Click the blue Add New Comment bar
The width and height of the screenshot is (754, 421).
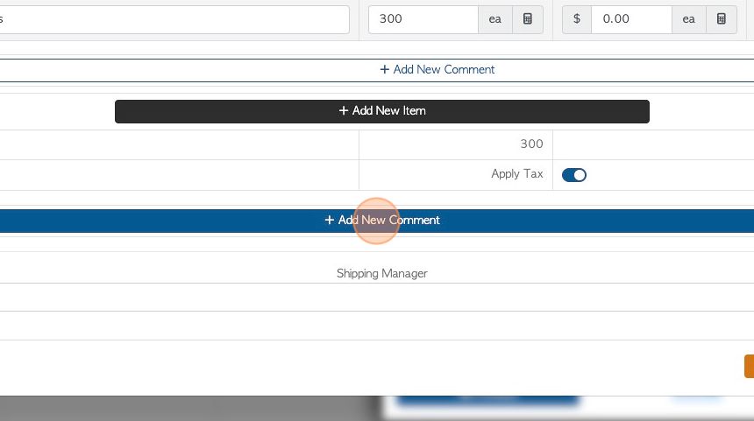click(377, 221)
